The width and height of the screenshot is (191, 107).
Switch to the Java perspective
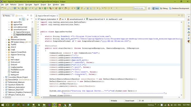155,8
